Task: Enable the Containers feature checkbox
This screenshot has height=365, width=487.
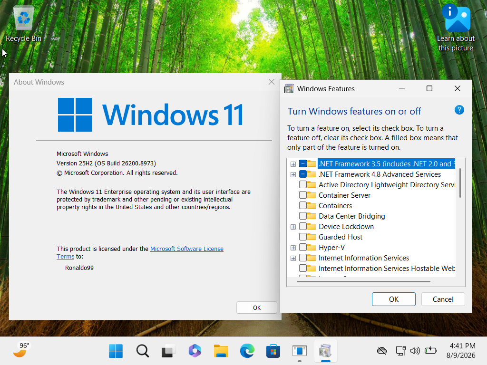Action: click(303, 205)
